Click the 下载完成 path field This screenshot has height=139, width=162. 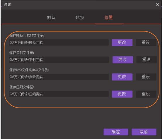[59, 60]
